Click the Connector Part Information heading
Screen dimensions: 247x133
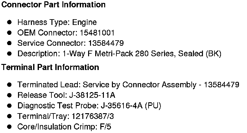[53, 4]
